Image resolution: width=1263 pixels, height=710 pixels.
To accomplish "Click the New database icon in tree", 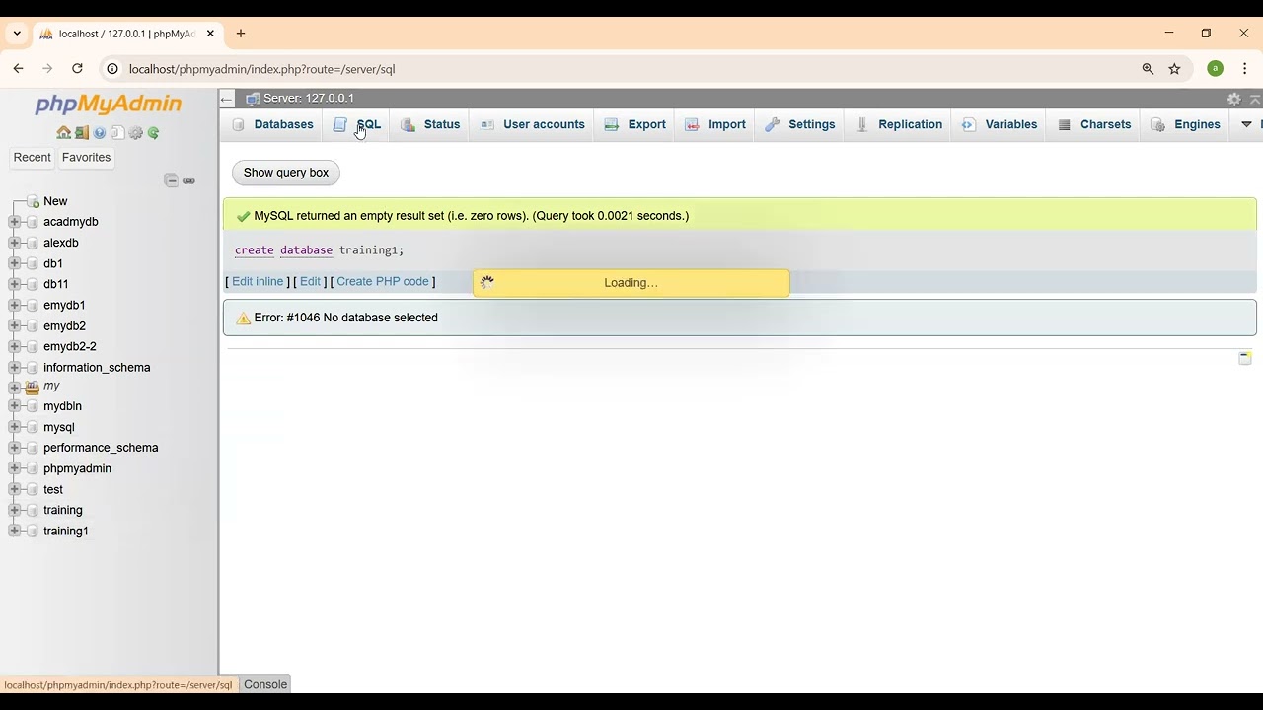I will click(x=33, y=201).
